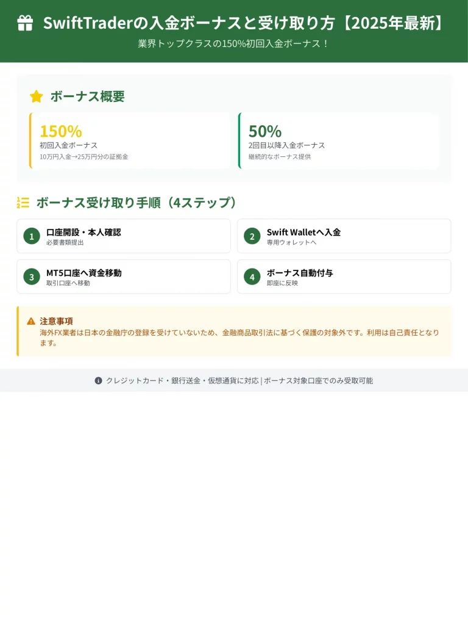Click the footer payment methods text
The image size is (468, 625).
(x=239, y=380)
